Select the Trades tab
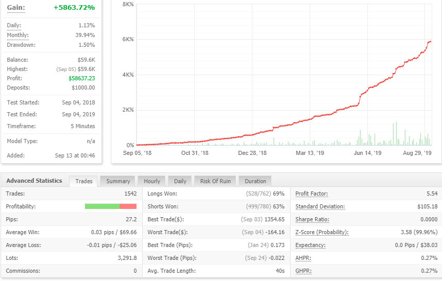Viewport: 442px width, 281px height. coord(84,181)
